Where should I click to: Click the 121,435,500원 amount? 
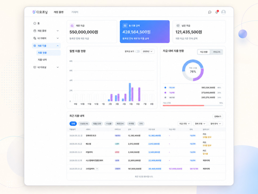tap(189, 32)
